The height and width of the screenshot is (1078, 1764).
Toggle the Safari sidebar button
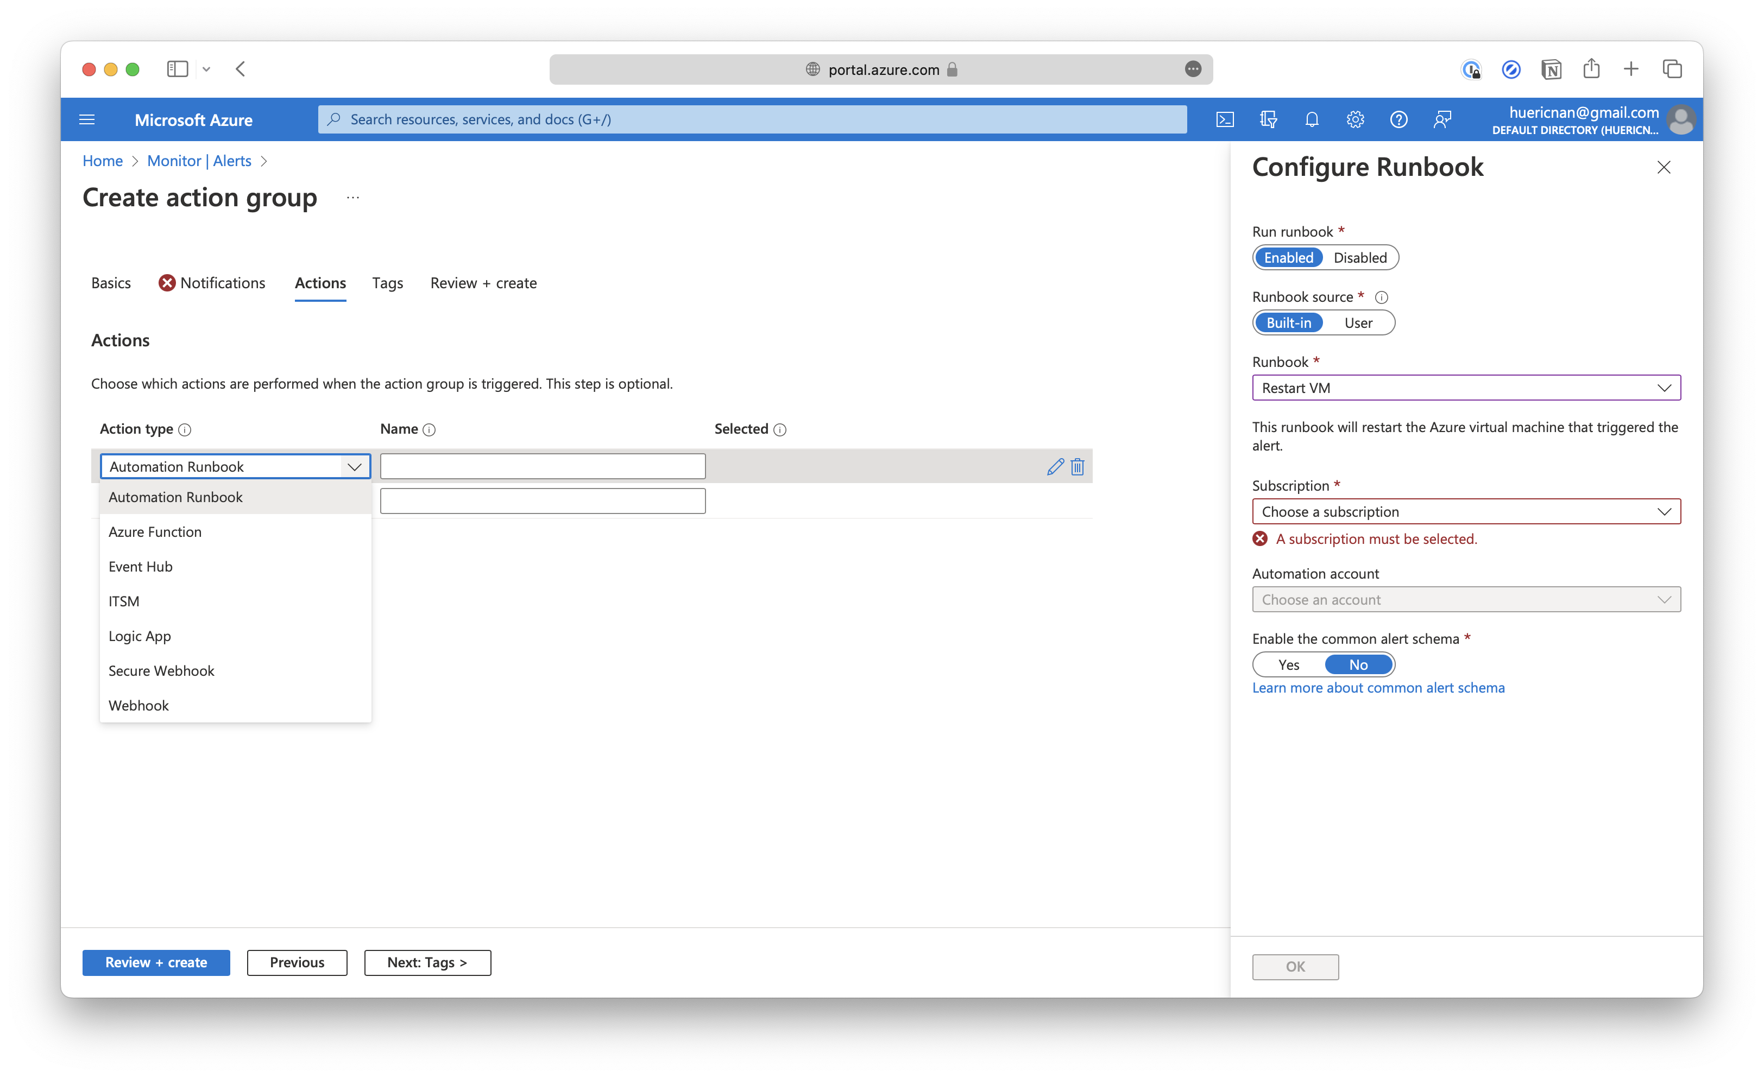coord(177,69)
